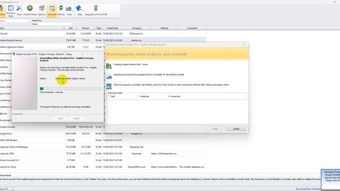Click the Adobe Acrobat uninstall progress bar
The height and width of the screenshot is (191, 340).
tap(71, 89)
